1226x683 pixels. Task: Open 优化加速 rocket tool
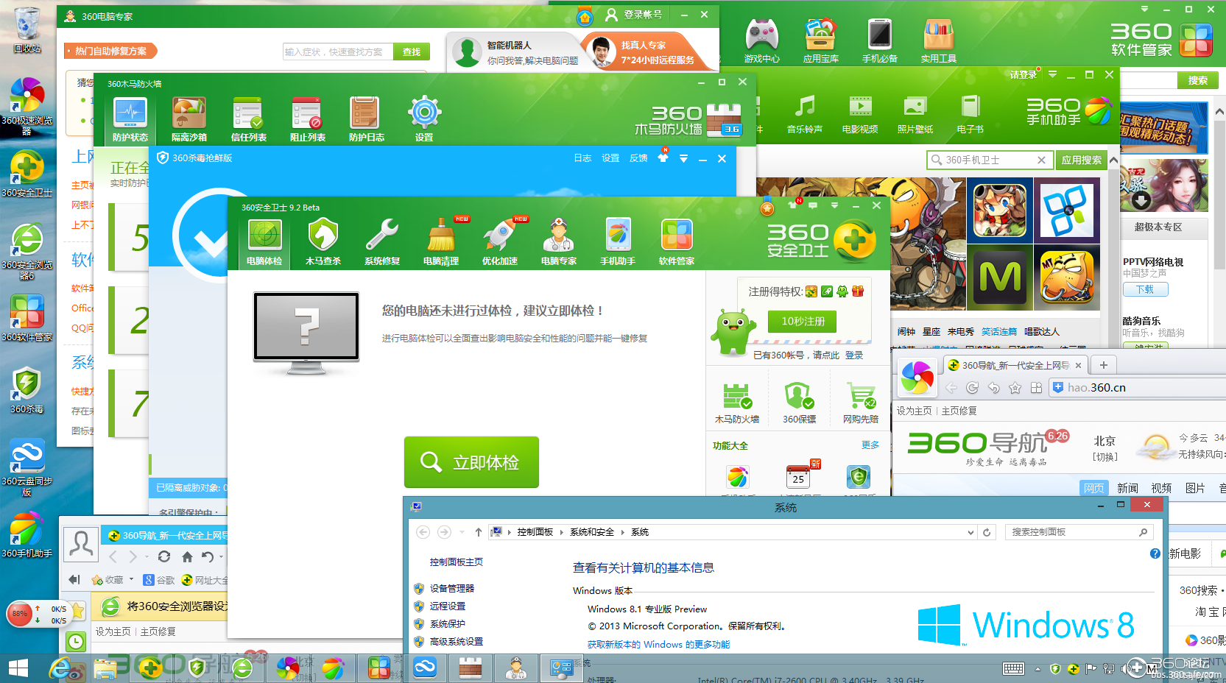click(500, 241)
